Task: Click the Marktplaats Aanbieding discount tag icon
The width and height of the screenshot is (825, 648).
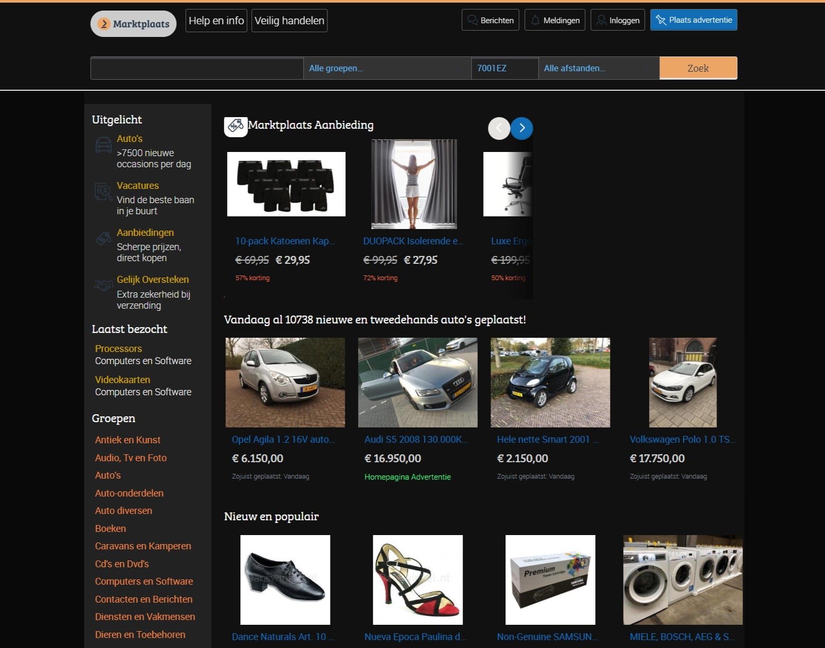Action: (x=236, y=127)
